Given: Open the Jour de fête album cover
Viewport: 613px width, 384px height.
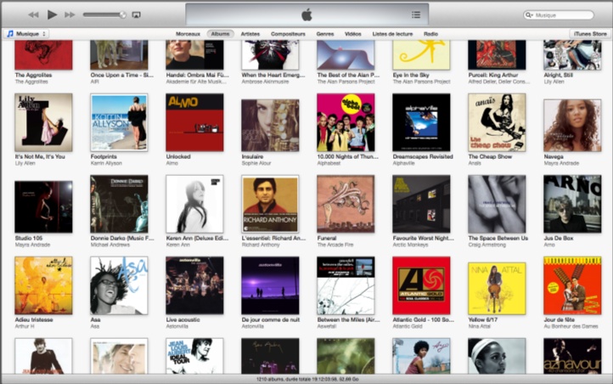Looking at the screenshot, I should (572, 285).
